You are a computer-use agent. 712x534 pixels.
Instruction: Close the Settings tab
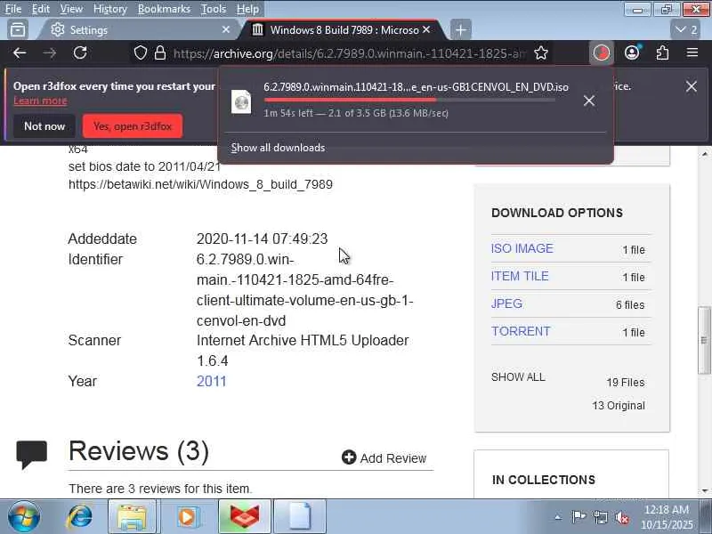pos(226,29)
